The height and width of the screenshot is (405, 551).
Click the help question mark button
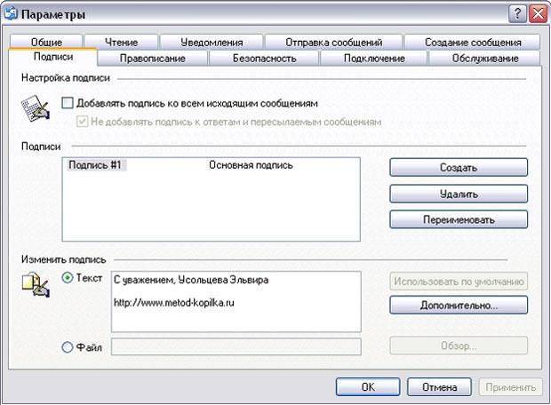pyautogui.click(x=516, y=14)
